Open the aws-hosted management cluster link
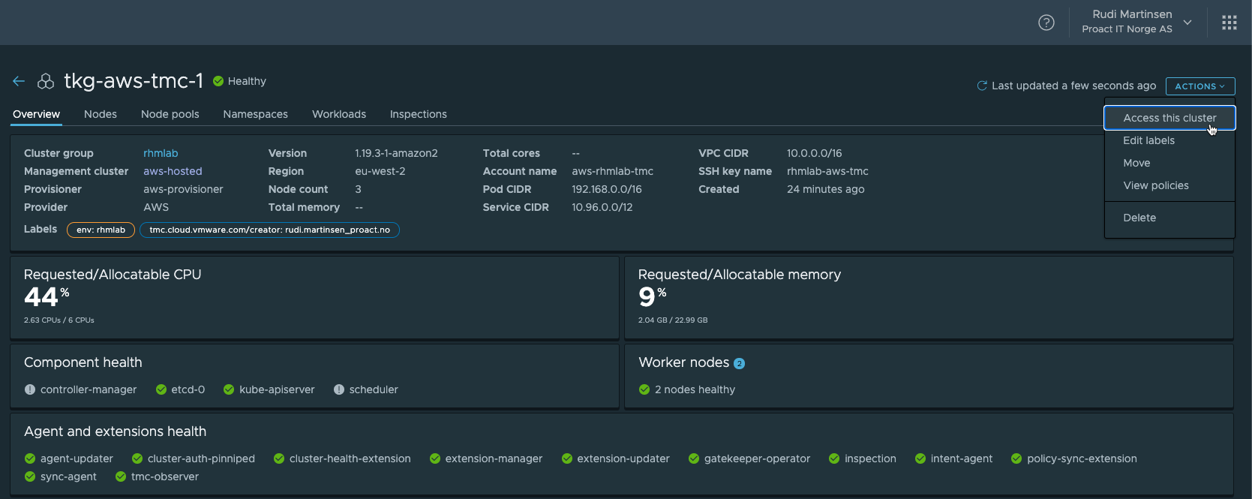The image size is (1252, 499). (x=173, y=171)
